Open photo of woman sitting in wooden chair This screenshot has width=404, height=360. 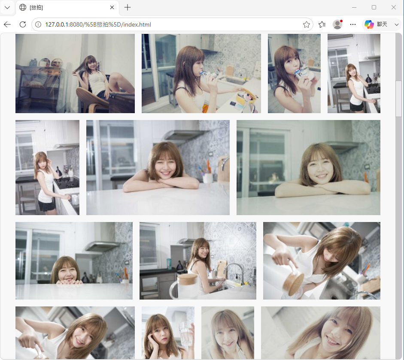click(75, 74)
